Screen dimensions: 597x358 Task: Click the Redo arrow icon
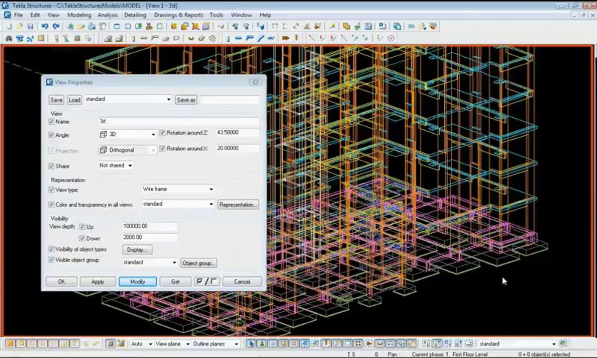[x=56, y=26]
